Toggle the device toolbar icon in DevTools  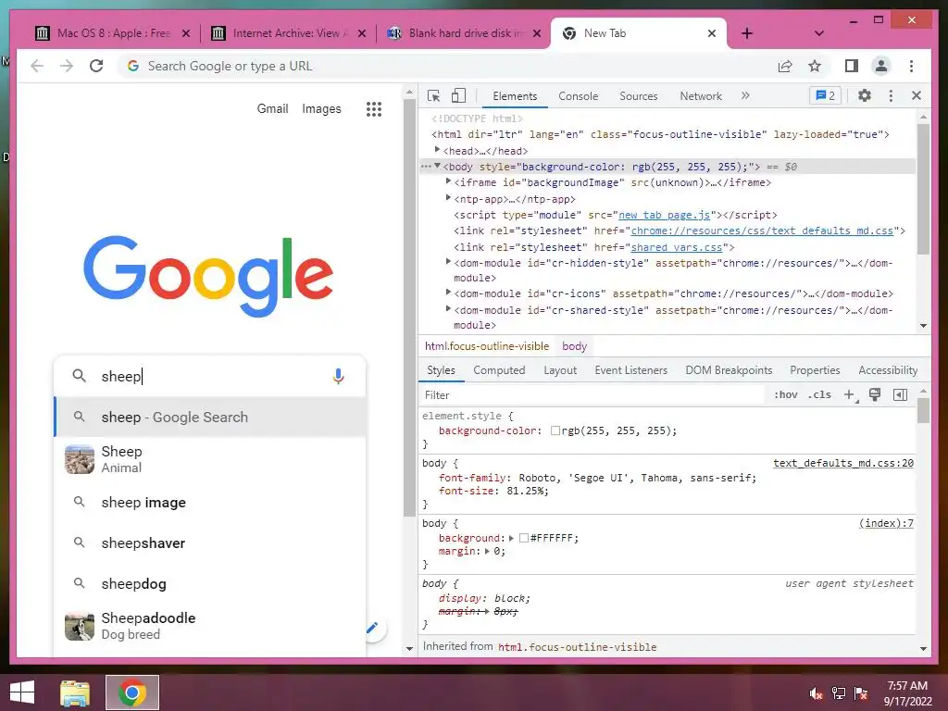pyautogui.click(x=459, y=95)
